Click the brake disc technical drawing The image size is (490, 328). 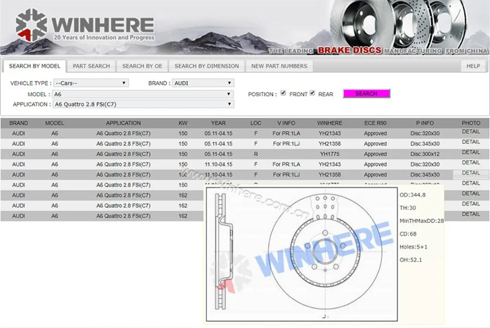pos(301,253)
